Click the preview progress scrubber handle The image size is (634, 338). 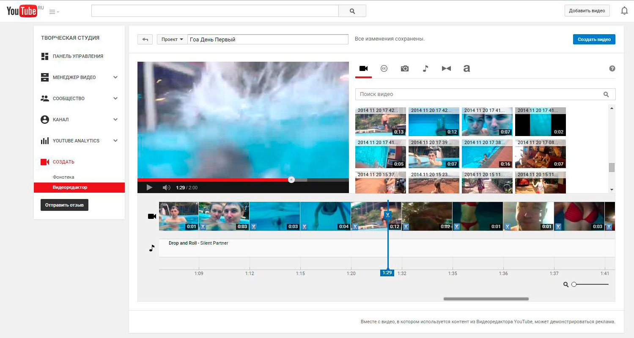tap(291, 180)
